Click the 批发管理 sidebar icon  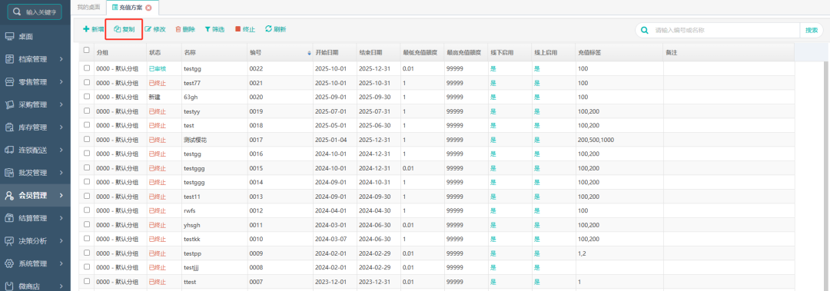pyautogui.click(x=9, y=173)
